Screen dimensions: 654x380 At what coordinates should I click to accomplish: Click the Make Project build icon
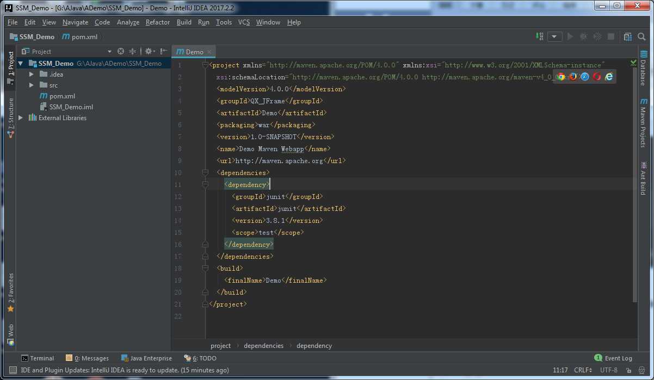point(540,36)
